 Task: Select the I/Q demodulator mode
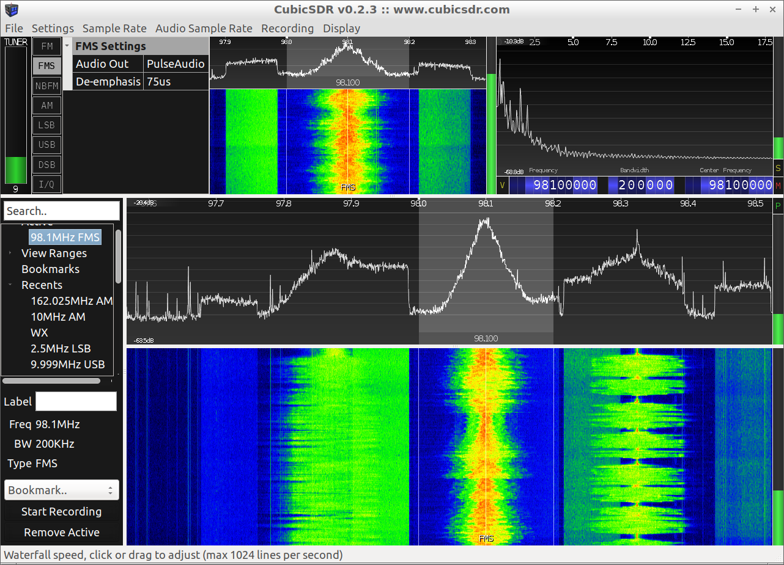pos(47,184)
